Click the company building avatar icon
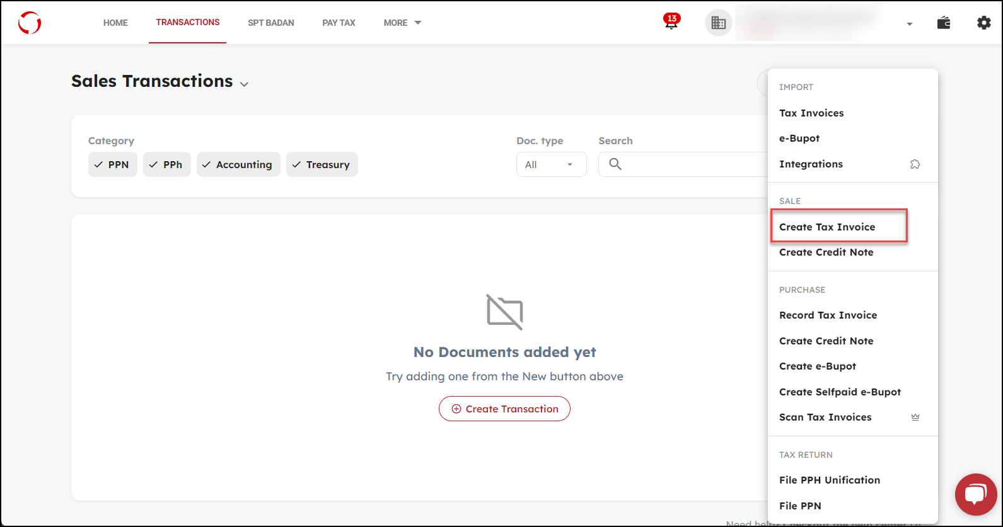Screen dimensions: 1003x527 point(718,23)
